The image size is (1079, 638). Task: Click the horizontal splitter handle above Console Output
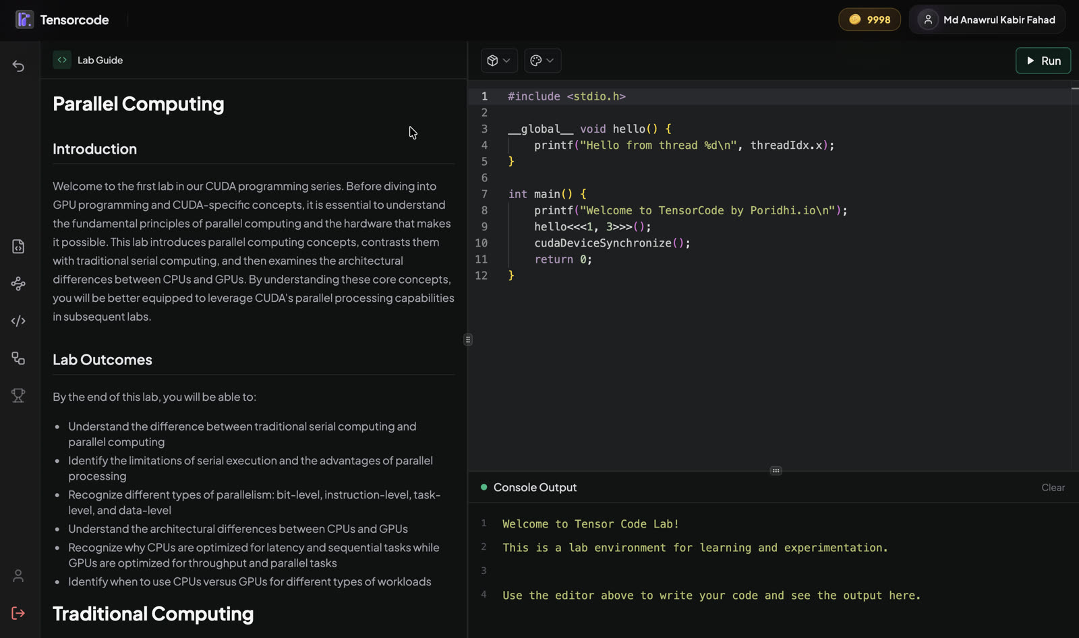pyautogui.click(x=776, y=471)
